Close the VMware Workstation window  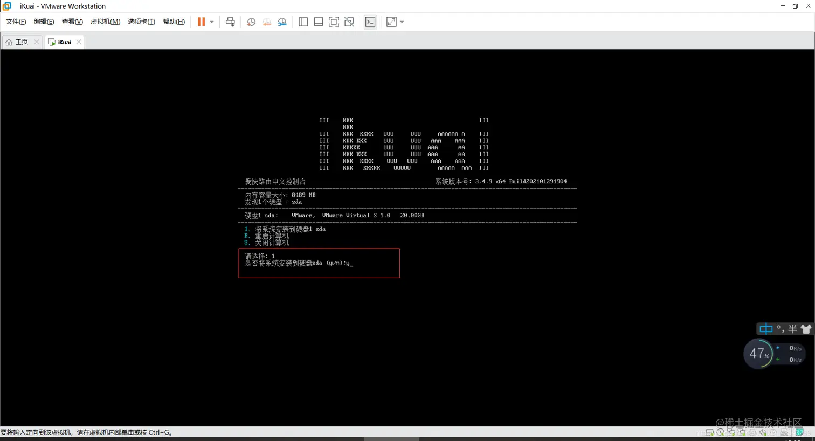click(808, 6)
